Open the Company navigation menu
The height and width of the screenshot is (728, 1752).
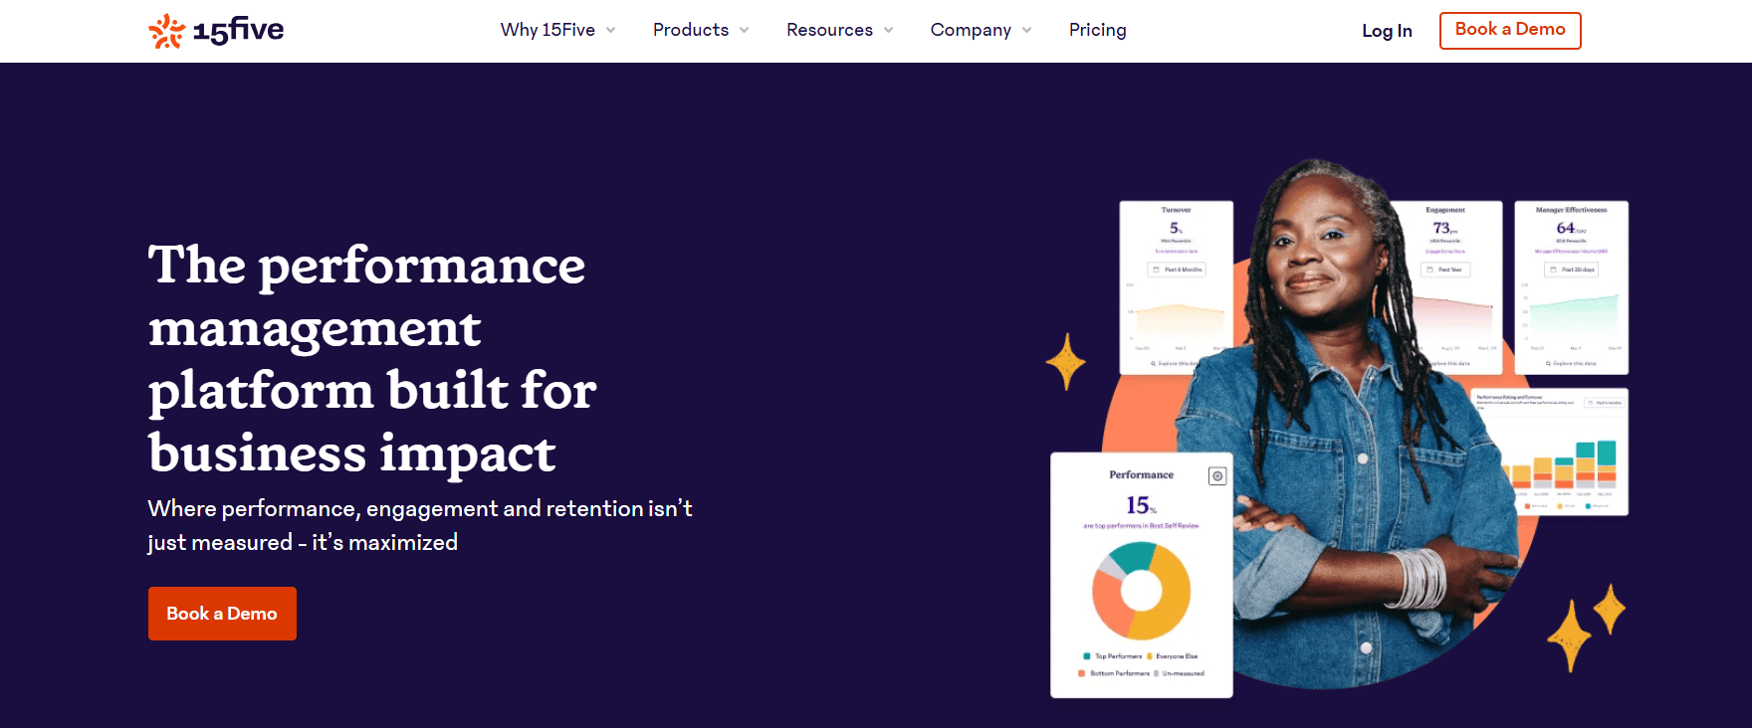[980, 31]
